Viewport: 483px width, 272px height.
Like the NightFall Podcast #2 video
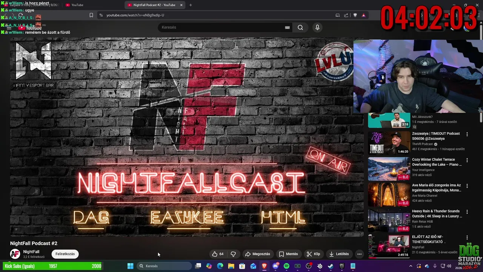click(x=218, y=254)
